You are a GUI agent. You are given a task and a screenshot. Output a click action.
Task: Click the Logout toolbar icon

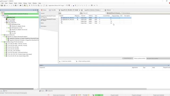[69, 5]
